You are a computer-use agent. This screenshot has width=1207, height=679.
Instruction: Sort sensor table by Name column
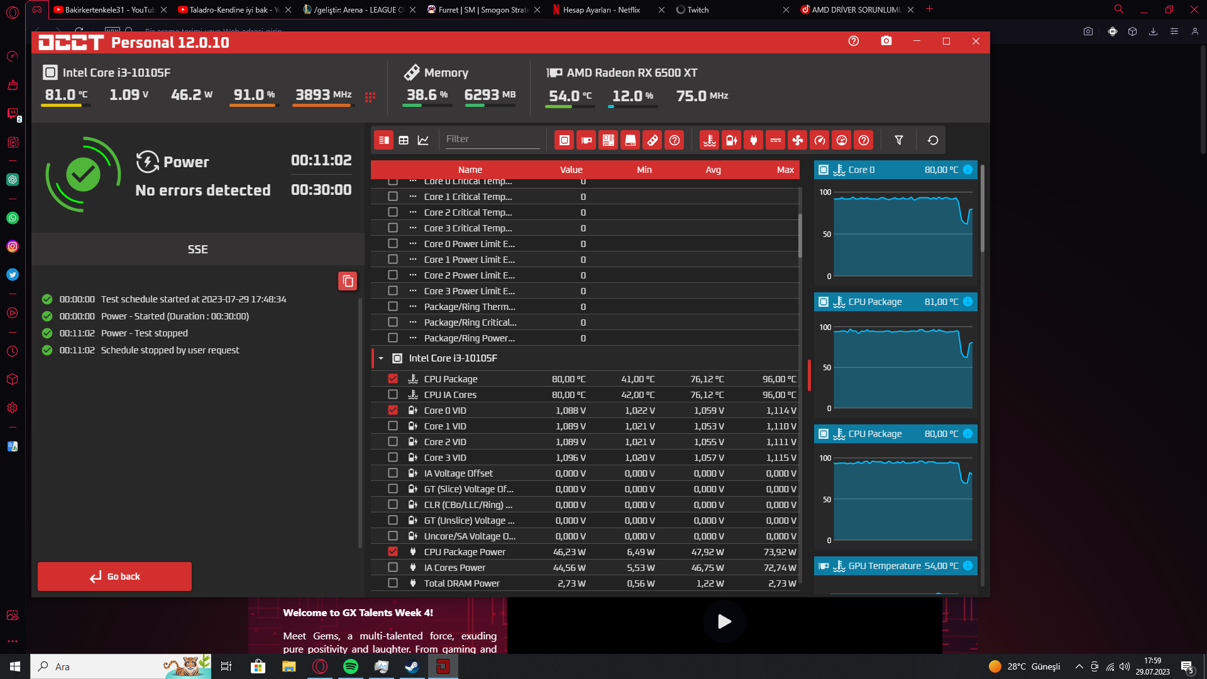tap(470, 170)
